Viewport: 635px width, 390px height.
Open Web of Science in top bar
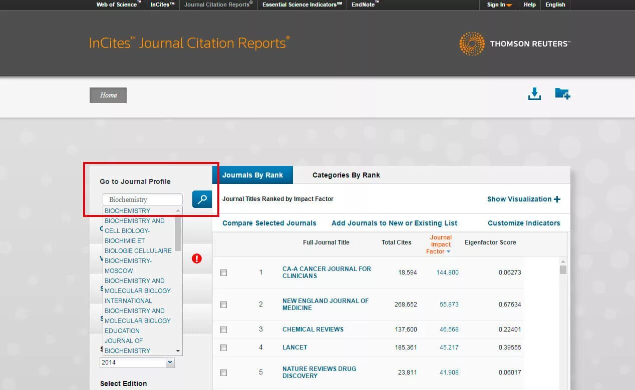[119, 4]
